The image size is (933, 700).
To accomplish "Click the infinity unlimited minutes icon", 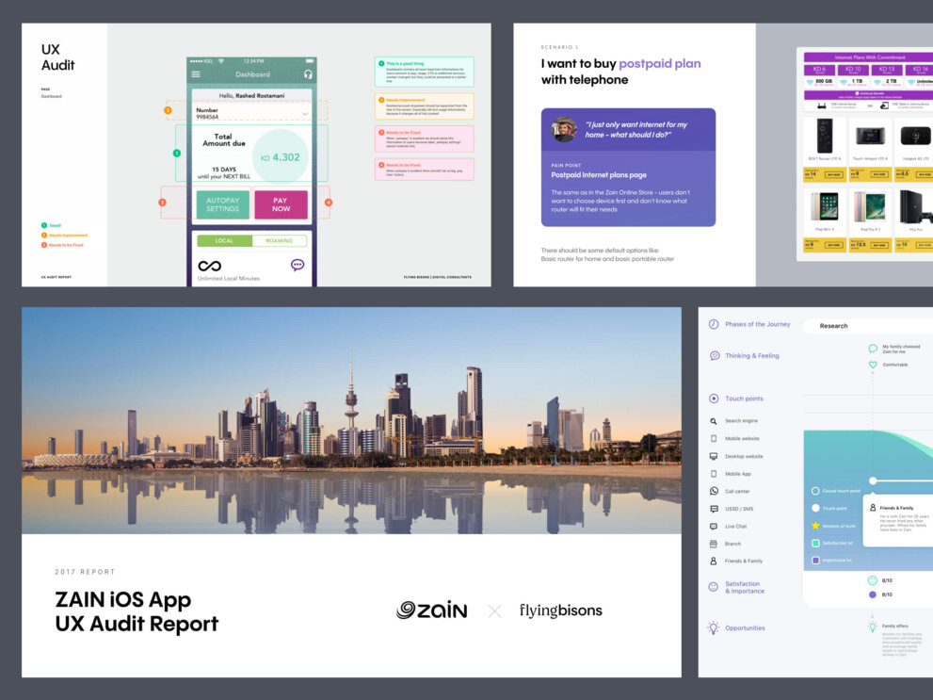I will tap(209, 266).
